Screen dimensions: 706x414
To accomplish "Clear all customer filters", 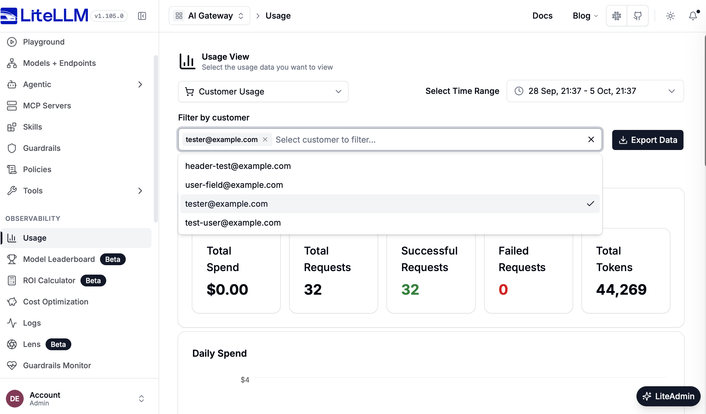I will click(591, 139).
